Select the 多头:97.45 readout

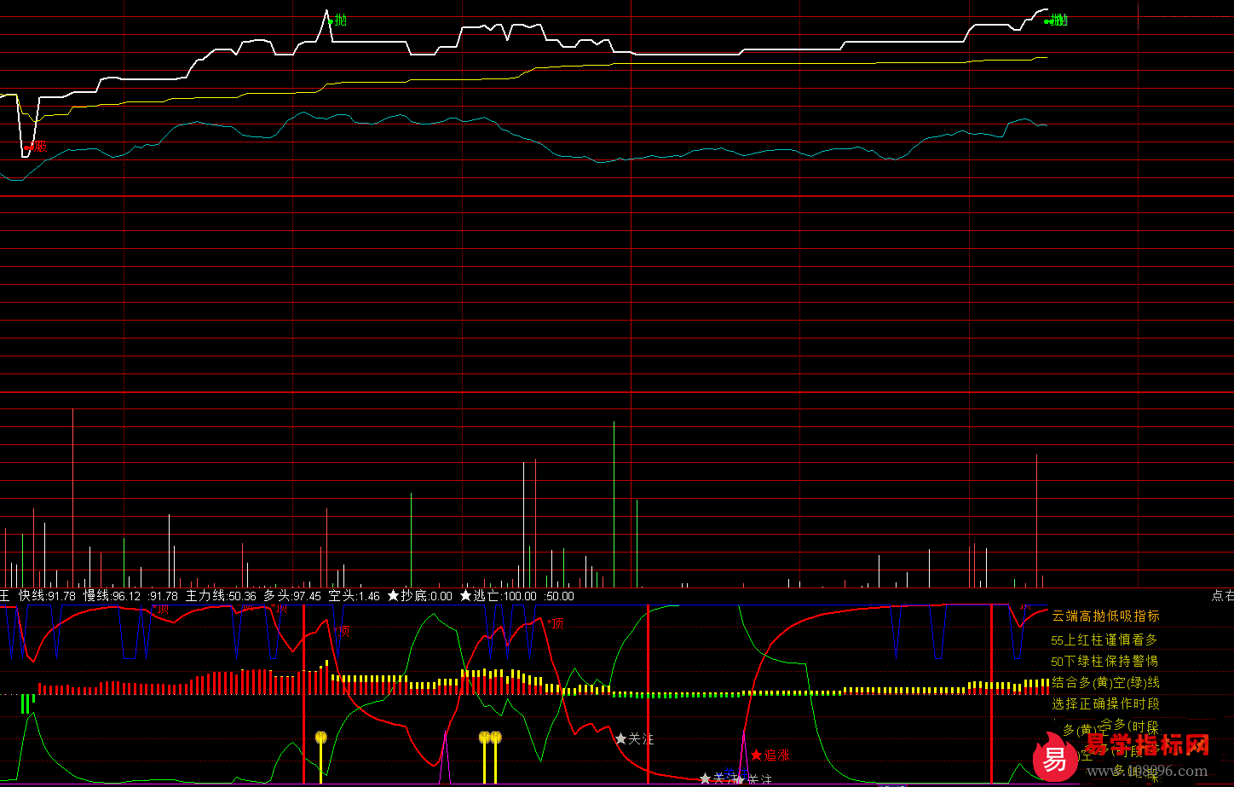[x=292, y=596]
